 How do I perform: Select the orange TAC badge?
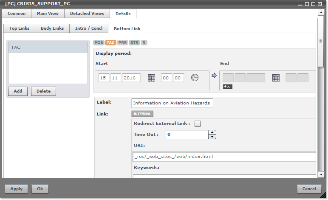(110, 42)
